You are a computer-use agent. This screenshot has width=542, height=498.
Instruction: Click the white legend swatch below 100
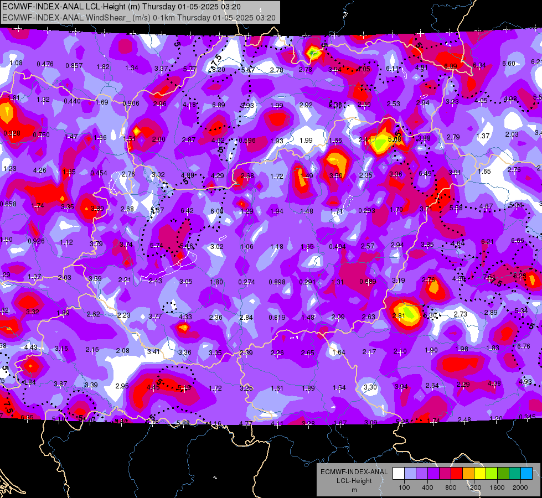point(398,474)
